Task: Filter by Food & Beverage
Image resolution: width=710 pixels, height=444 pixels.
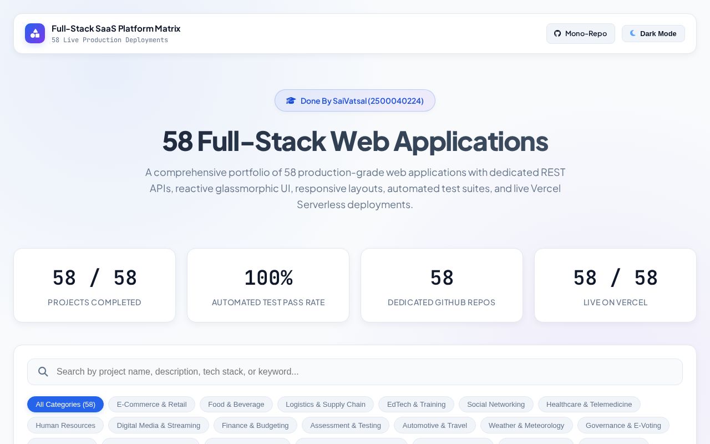Action: (x=236, y=404)
